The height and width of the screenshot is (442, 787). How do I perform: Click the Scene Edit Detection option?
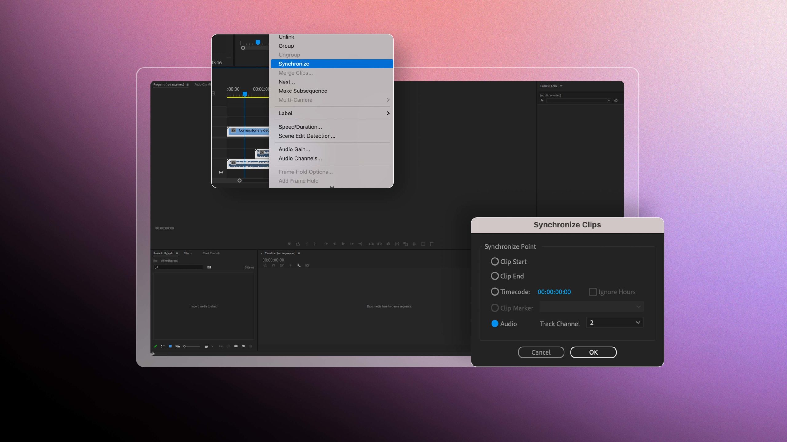(306, 135)
